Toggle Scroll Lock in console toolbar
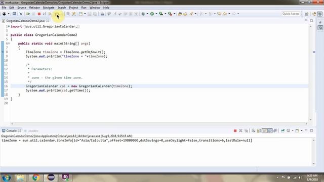This screenshot has height=182, width=324. 259,130
